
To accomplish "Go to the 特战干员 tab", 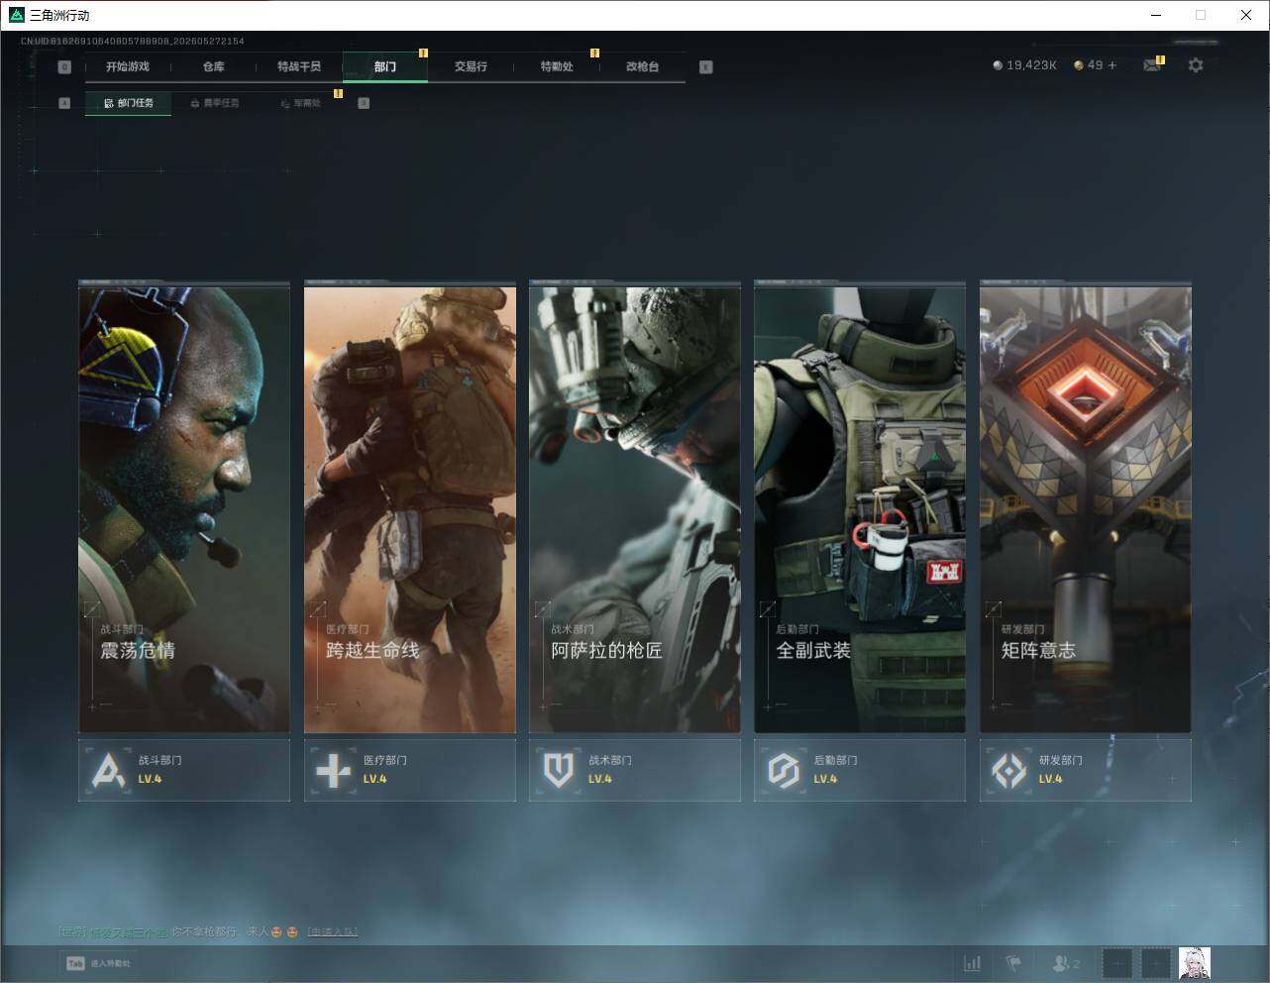I will [299, 66].
